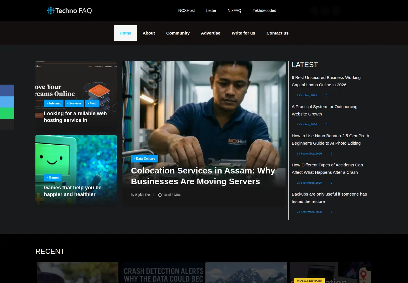Select the Write for us menu item
408x283 pixels.
tap(243, 33)
